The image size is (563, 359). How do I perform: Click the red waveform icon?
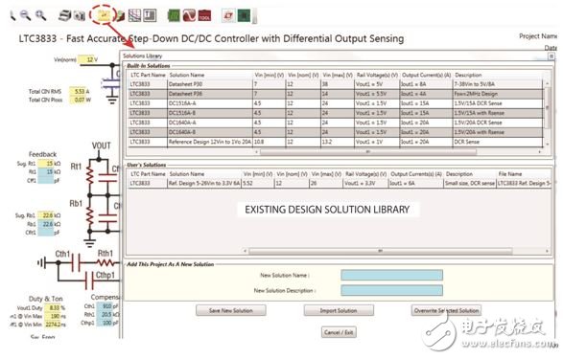pyautogui.click(x=189, y=15)
